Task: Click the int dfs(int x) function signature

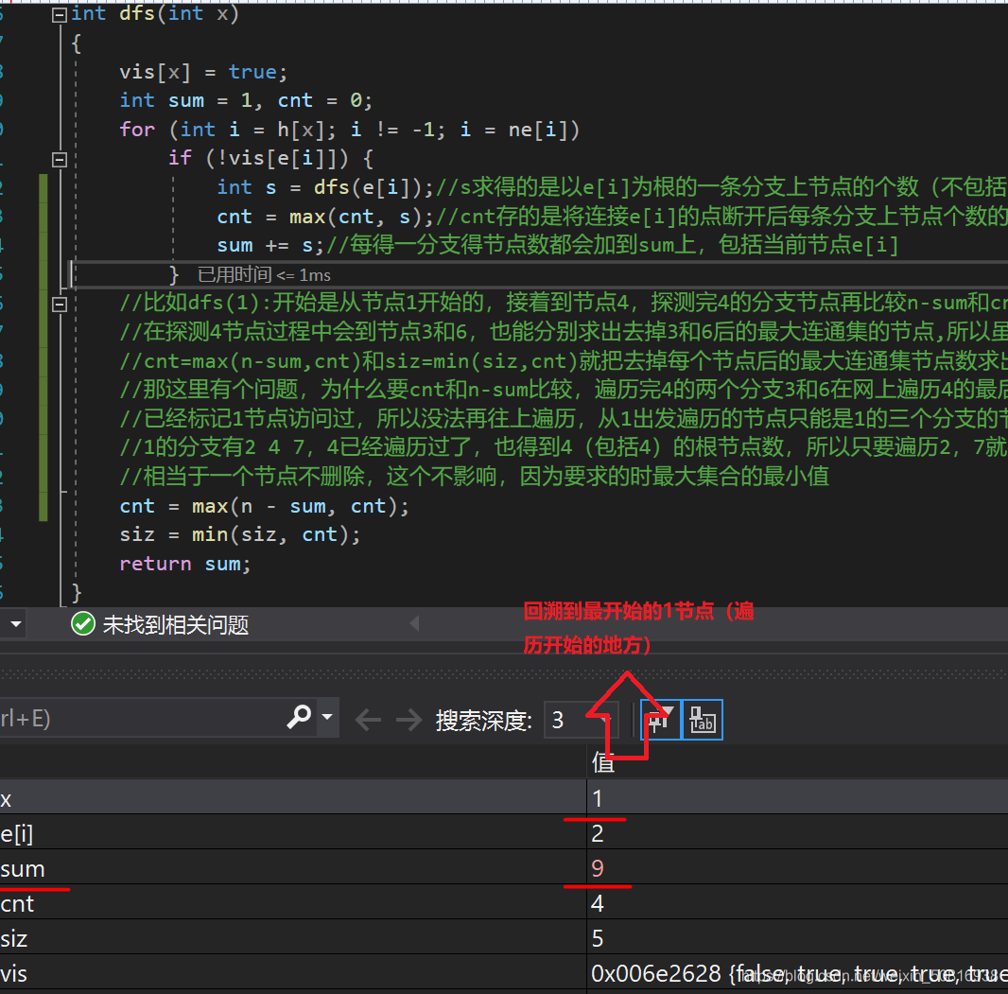Action: [155, 13]
